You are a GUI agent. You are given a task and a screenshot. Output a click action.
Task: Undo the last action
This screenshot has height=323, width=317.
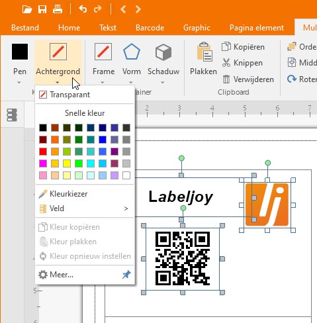click(x=83, y=9)
